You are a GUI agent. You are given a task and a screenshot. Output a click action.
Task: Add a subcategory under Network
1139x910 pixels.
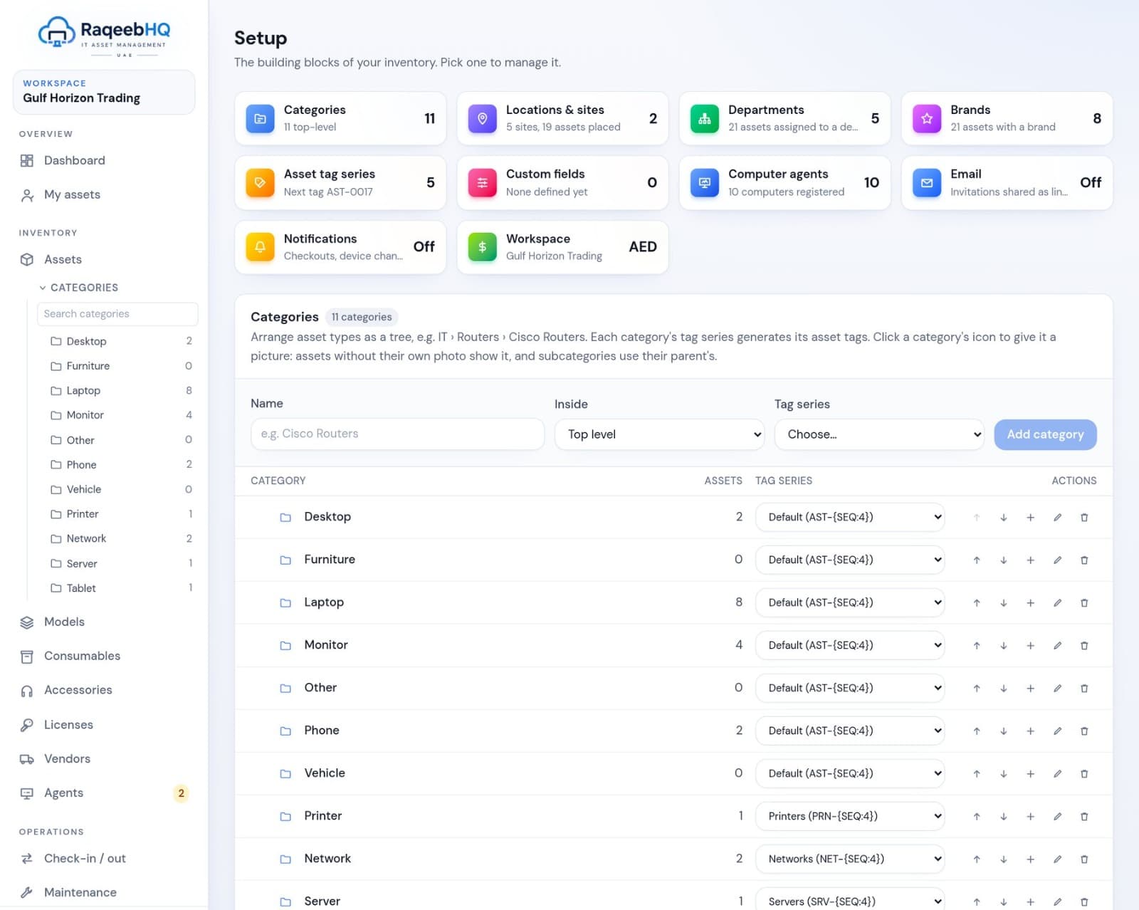click(1030, 859)
